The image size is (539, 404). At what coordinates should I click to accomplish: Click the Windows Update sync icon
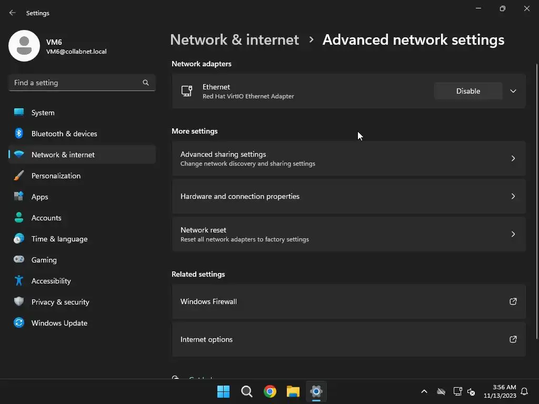[19, 323]
